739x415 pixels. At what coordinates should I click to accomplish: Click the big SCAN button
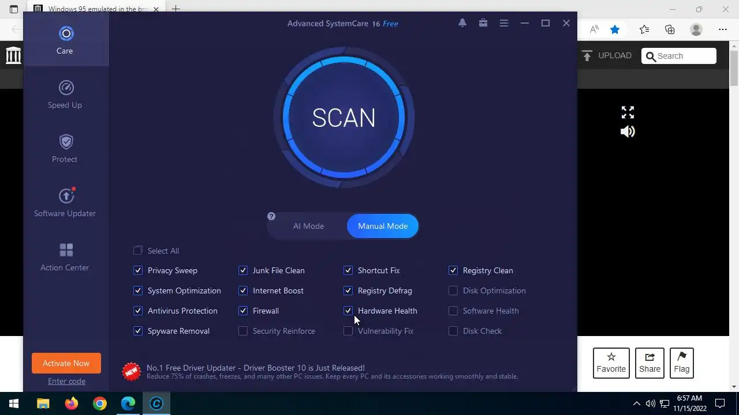pyautogui.click(x=344, y=118)
